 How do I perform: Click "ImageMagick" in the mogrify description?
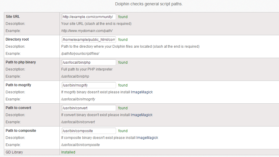coord(142,92)
